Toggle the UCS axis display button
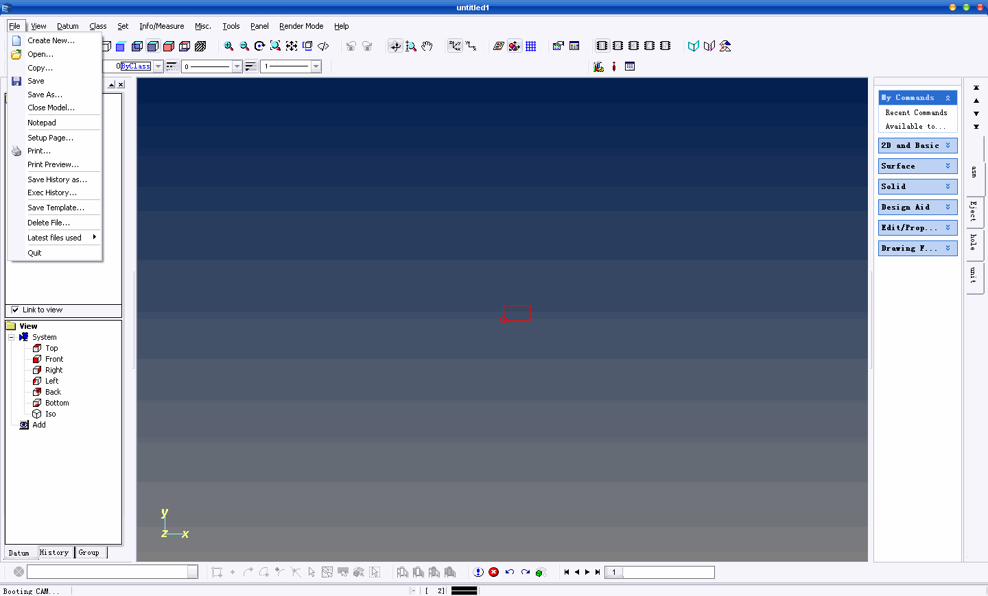The height and width of the screenshot is (596, 988). 455,46
